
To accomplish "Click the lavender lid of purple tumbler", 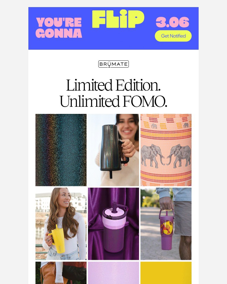I will (113, 212).
